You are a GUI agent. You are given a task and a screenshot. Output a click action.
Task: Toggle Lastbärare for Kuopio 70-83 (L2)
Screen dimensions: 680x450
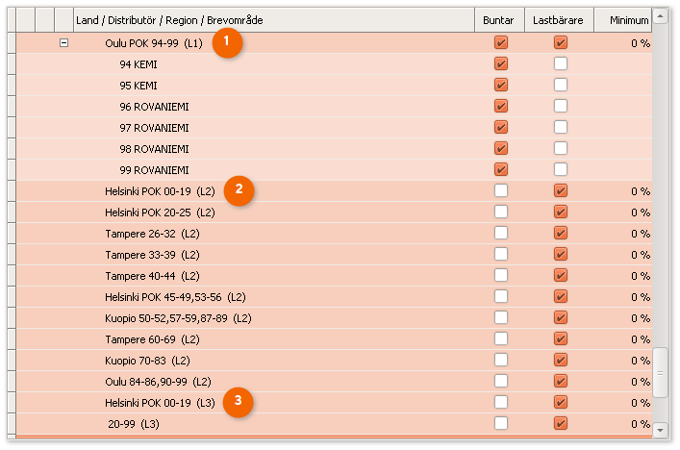click(561, 360)
